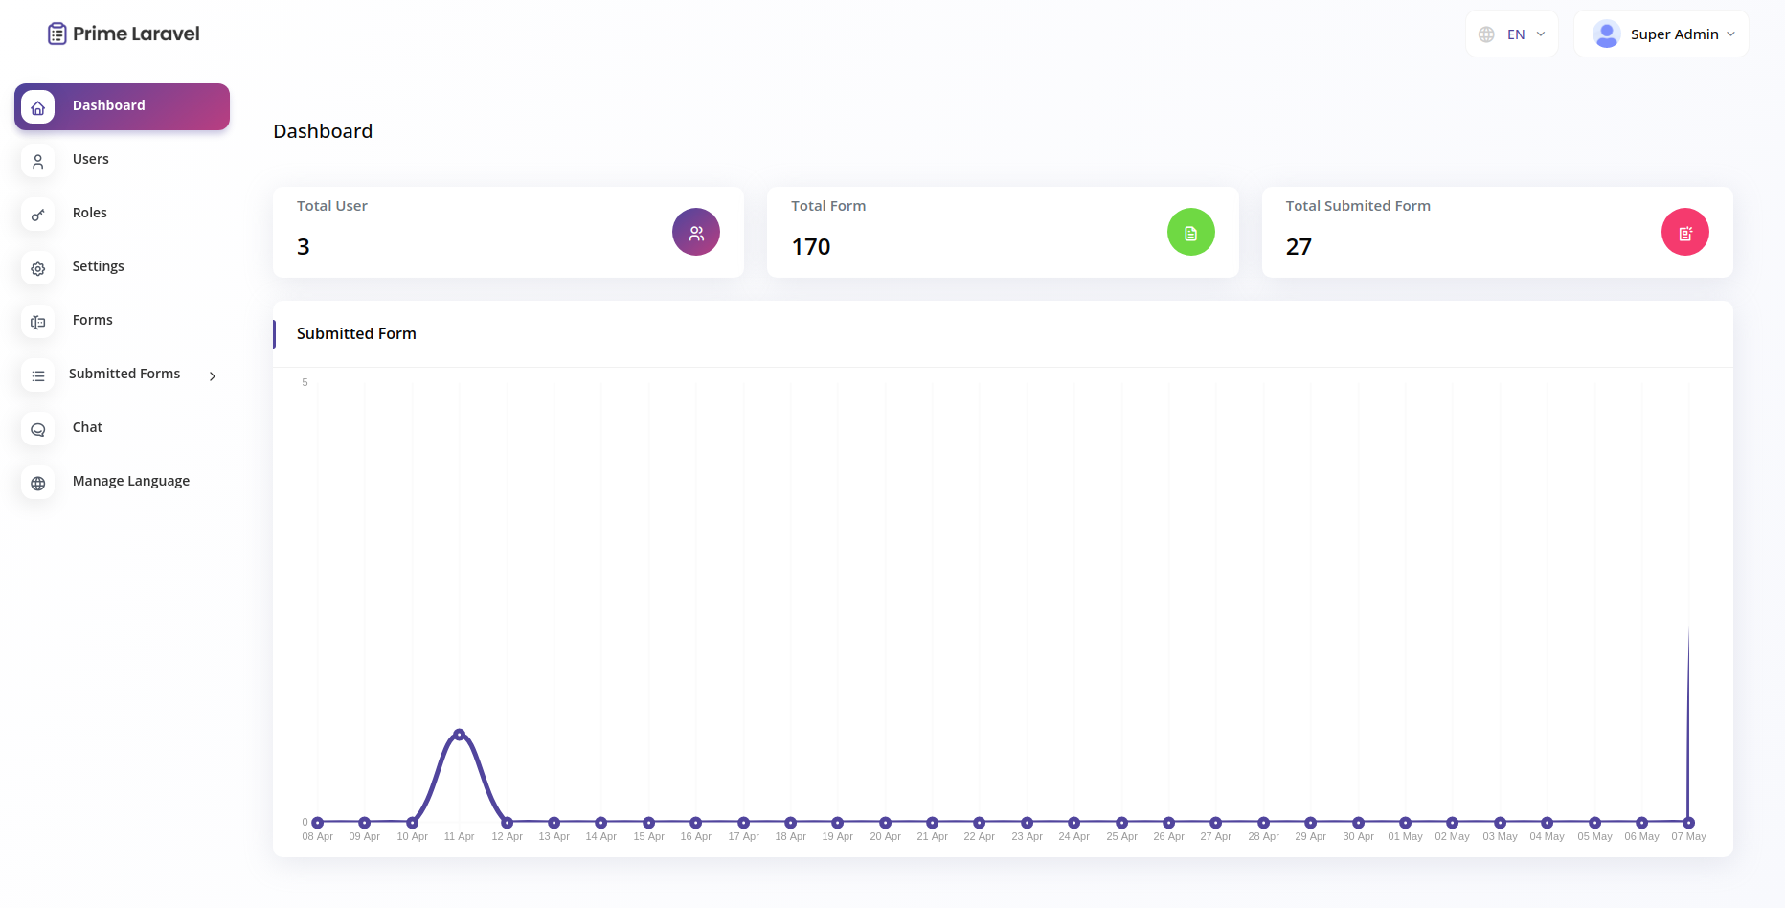The image size is (1785, 908).
Task: Open the Super Admin account dropdown
Action: [1661, 34]
